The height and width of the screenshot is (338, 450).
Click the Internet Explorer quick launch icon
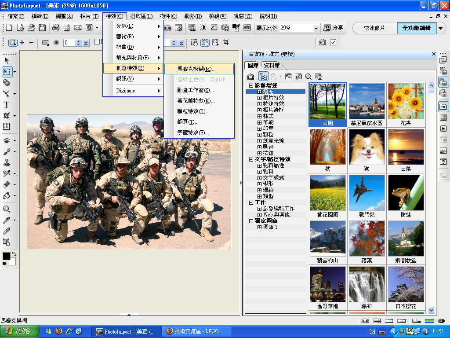pos(69,331)
